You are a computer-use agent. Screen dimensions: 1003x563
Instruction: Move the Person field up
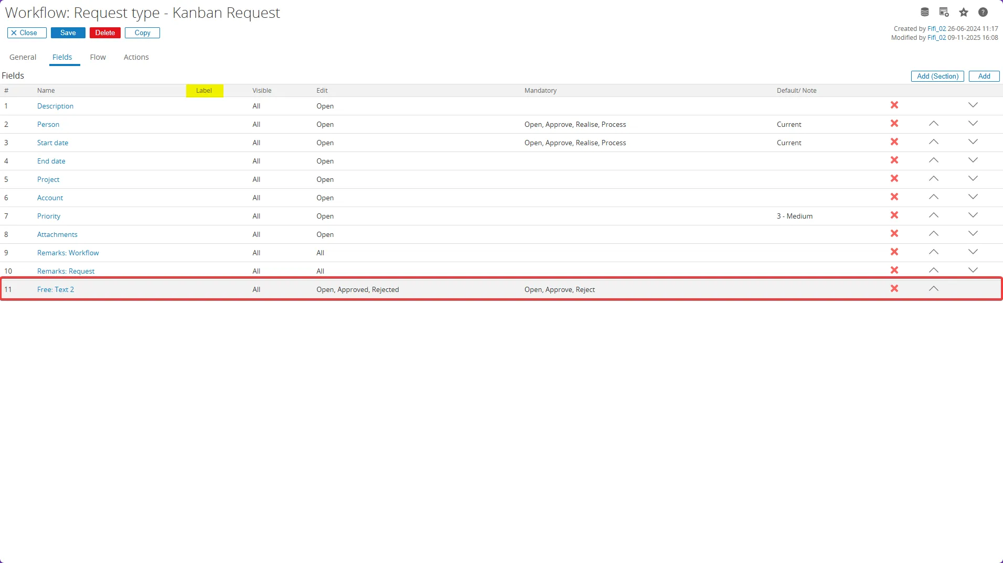933,124
